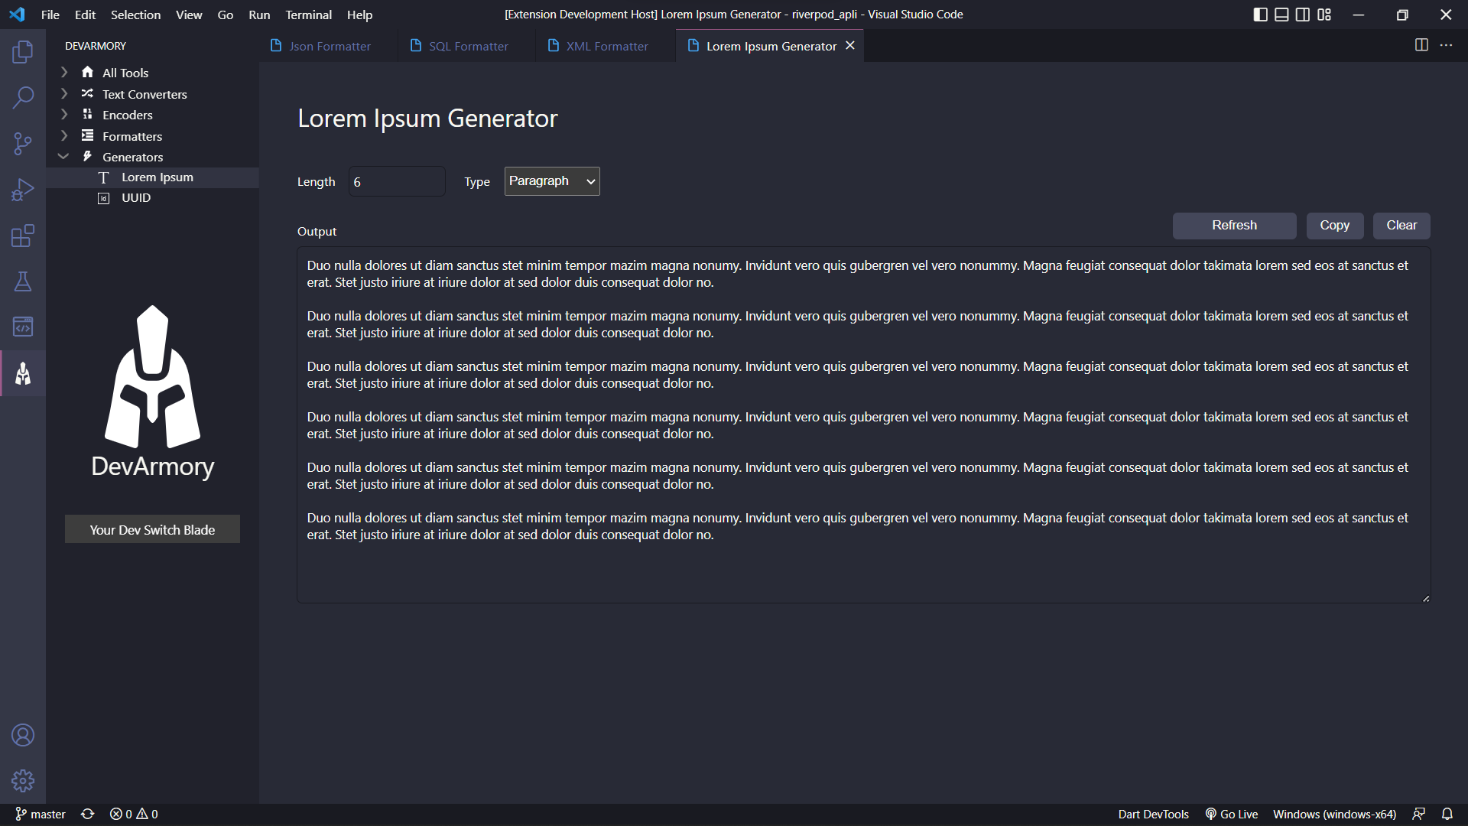Open the View menu
This screenshot has width=1468, height=826.
189,15
